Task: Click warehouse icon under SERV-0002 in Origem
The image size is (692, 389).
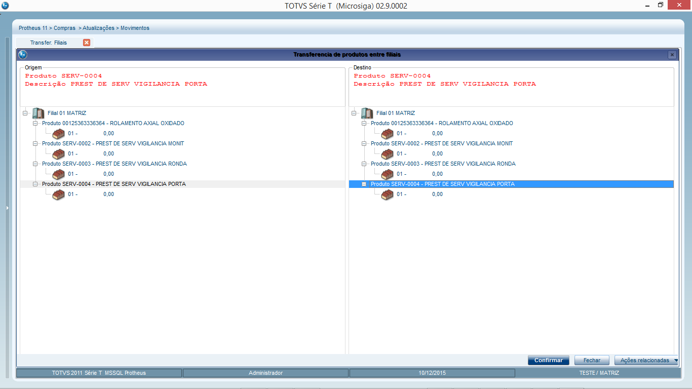Action: [x=59, y=154]
